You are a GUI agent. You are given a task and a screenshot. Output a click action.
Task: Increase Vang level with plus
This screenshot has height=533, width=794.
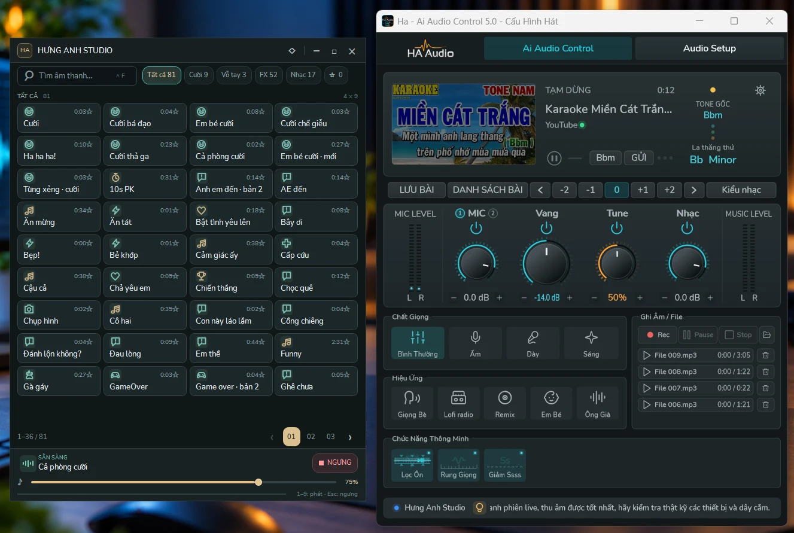tap(570, 297)
